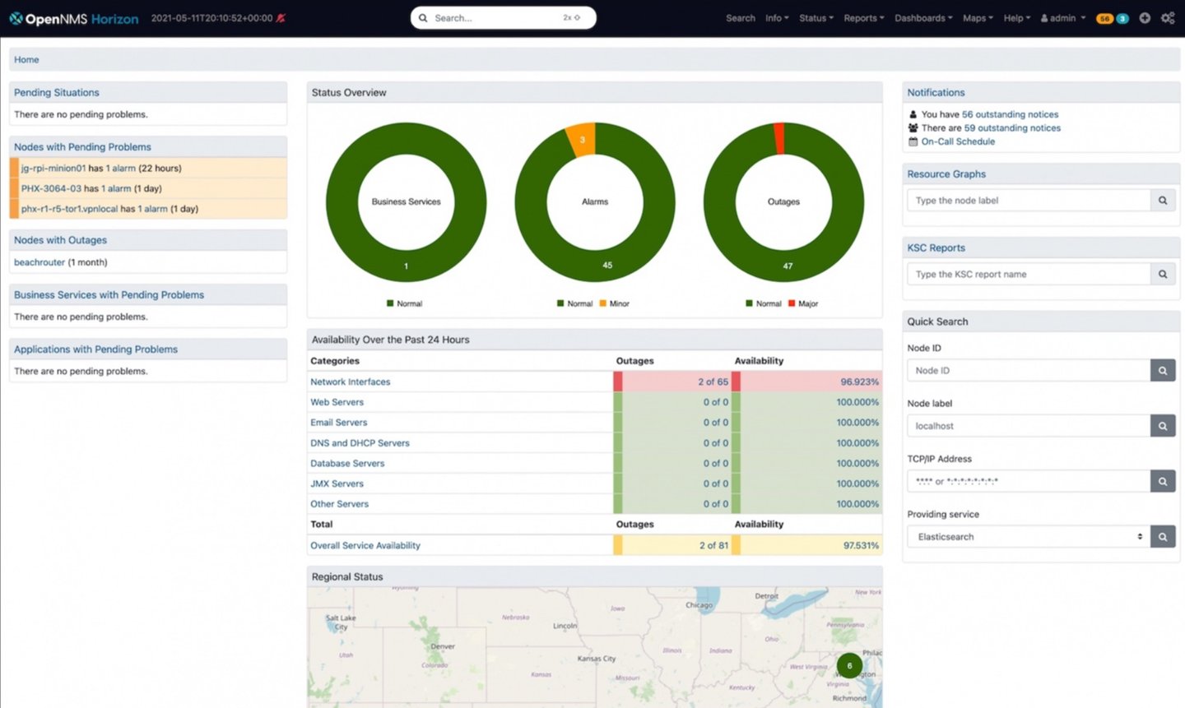Open the plus quick-add icon in navbar
This screenshot has width=1185, height=708.
(1145, 18)
